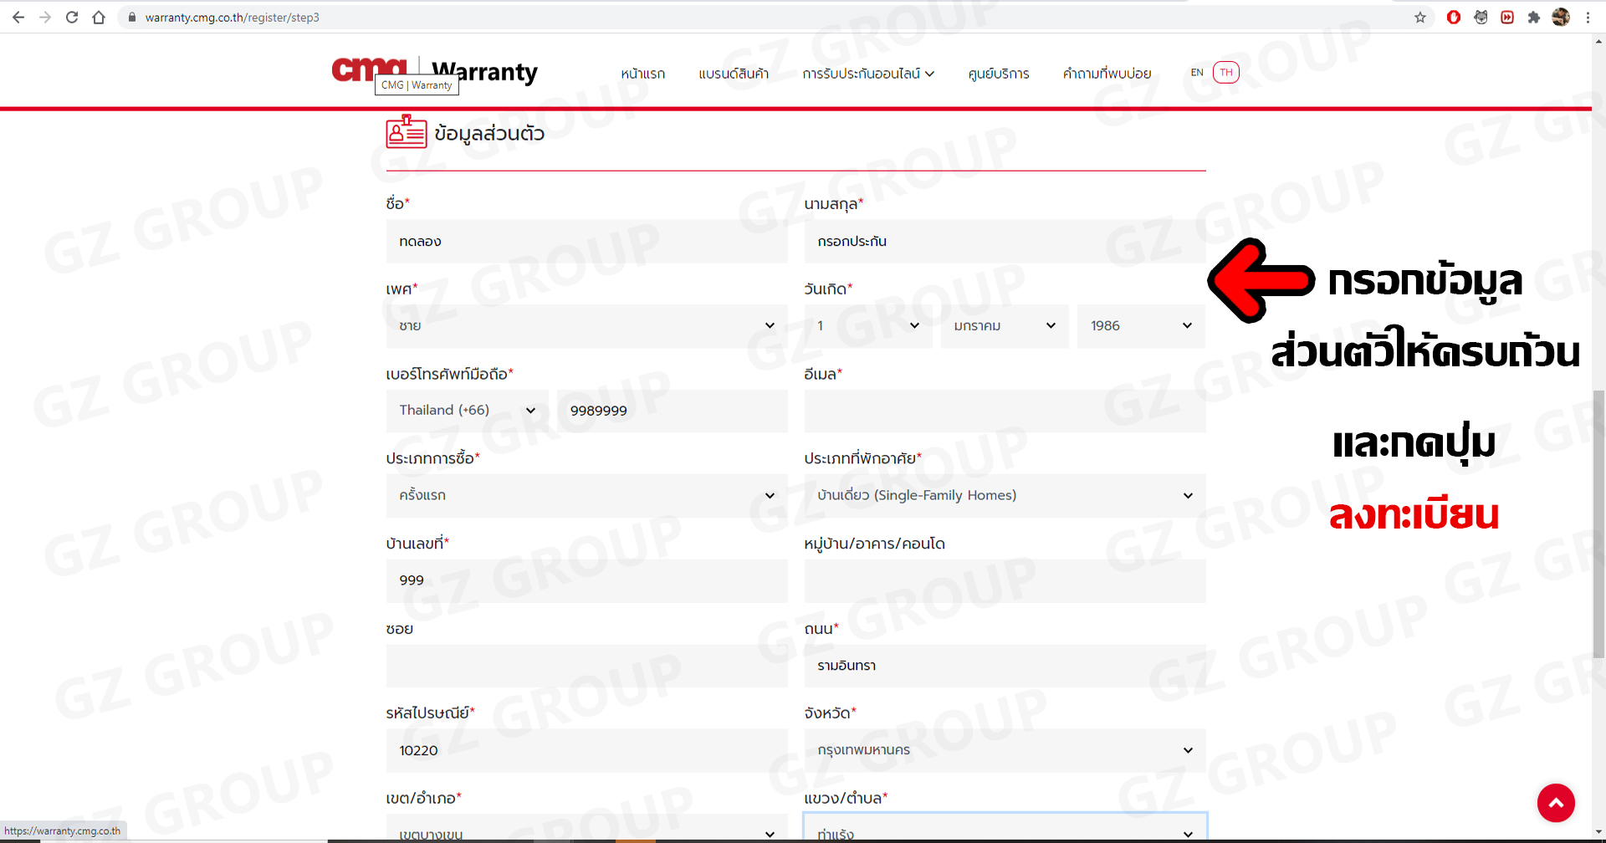The width and height of the screenshot is (1606, 843).
Task: Click the CMG Warranty logo
Action: coord(434,72)
